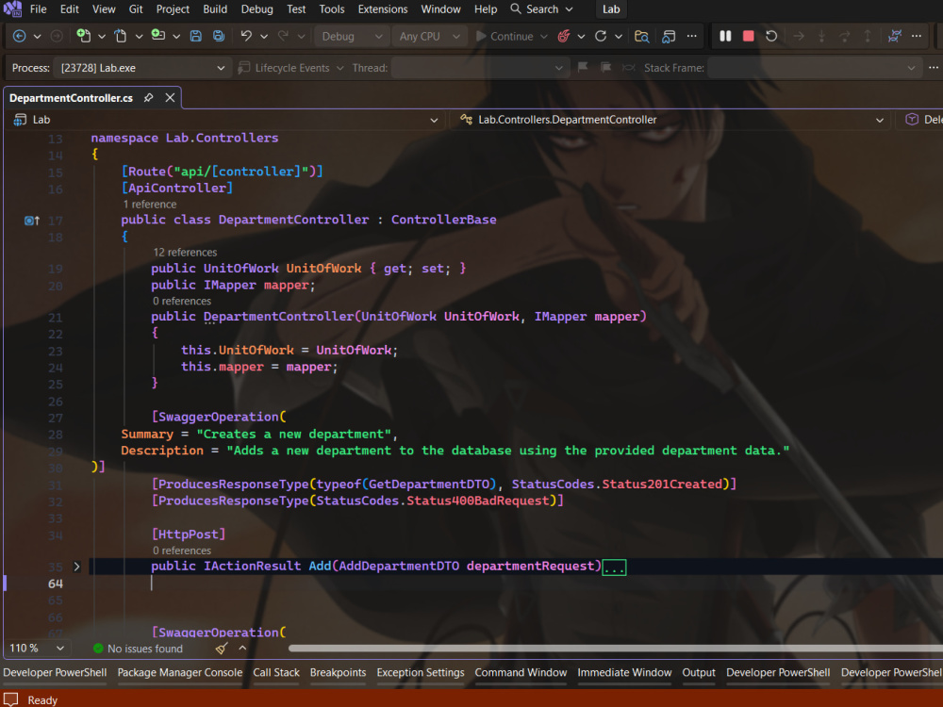The height and width of the screenshot is (707, 943).
Task: Open the dropdown arrow next to Undo
Action: 264,36
